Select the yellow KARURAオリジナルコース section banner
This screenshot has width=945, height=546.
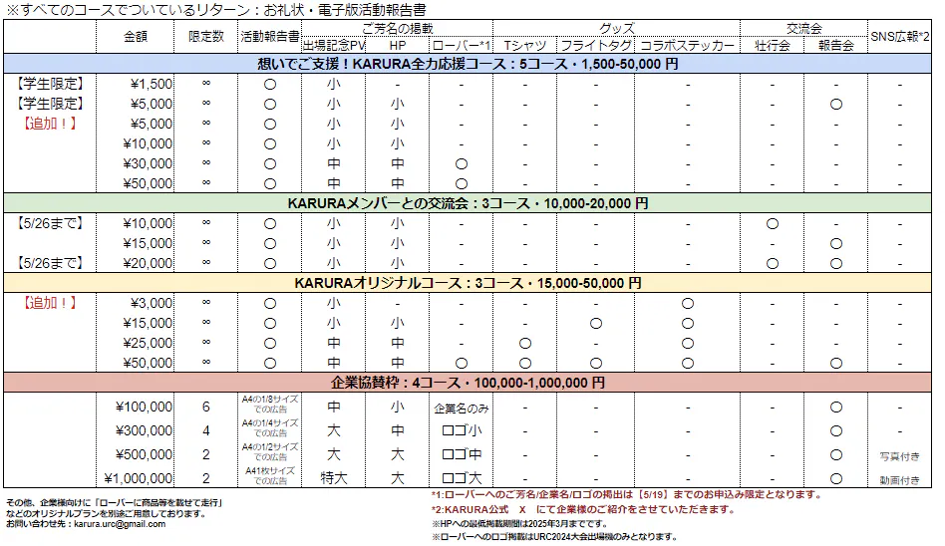[469, 283]
